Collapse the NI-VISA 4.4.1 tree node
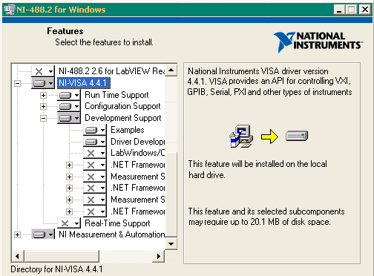The width and height of the screenshot is (374, 276). pos(17,83)
